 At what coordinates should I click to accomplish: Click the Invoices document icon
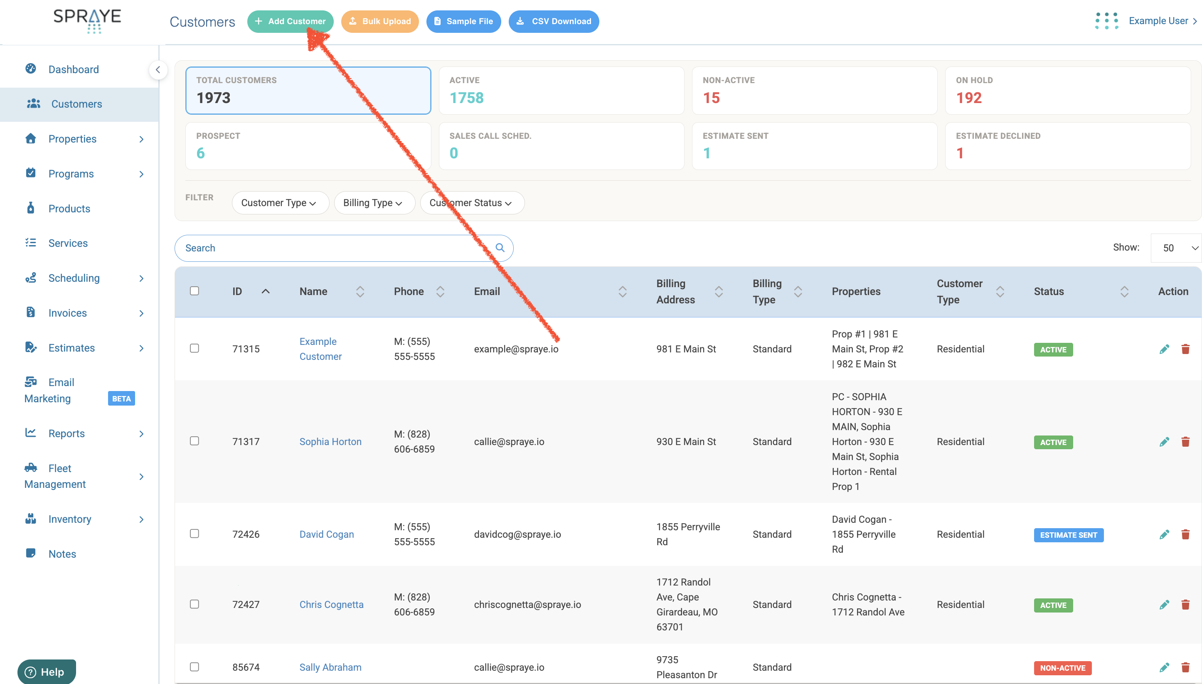pos(30,312)
